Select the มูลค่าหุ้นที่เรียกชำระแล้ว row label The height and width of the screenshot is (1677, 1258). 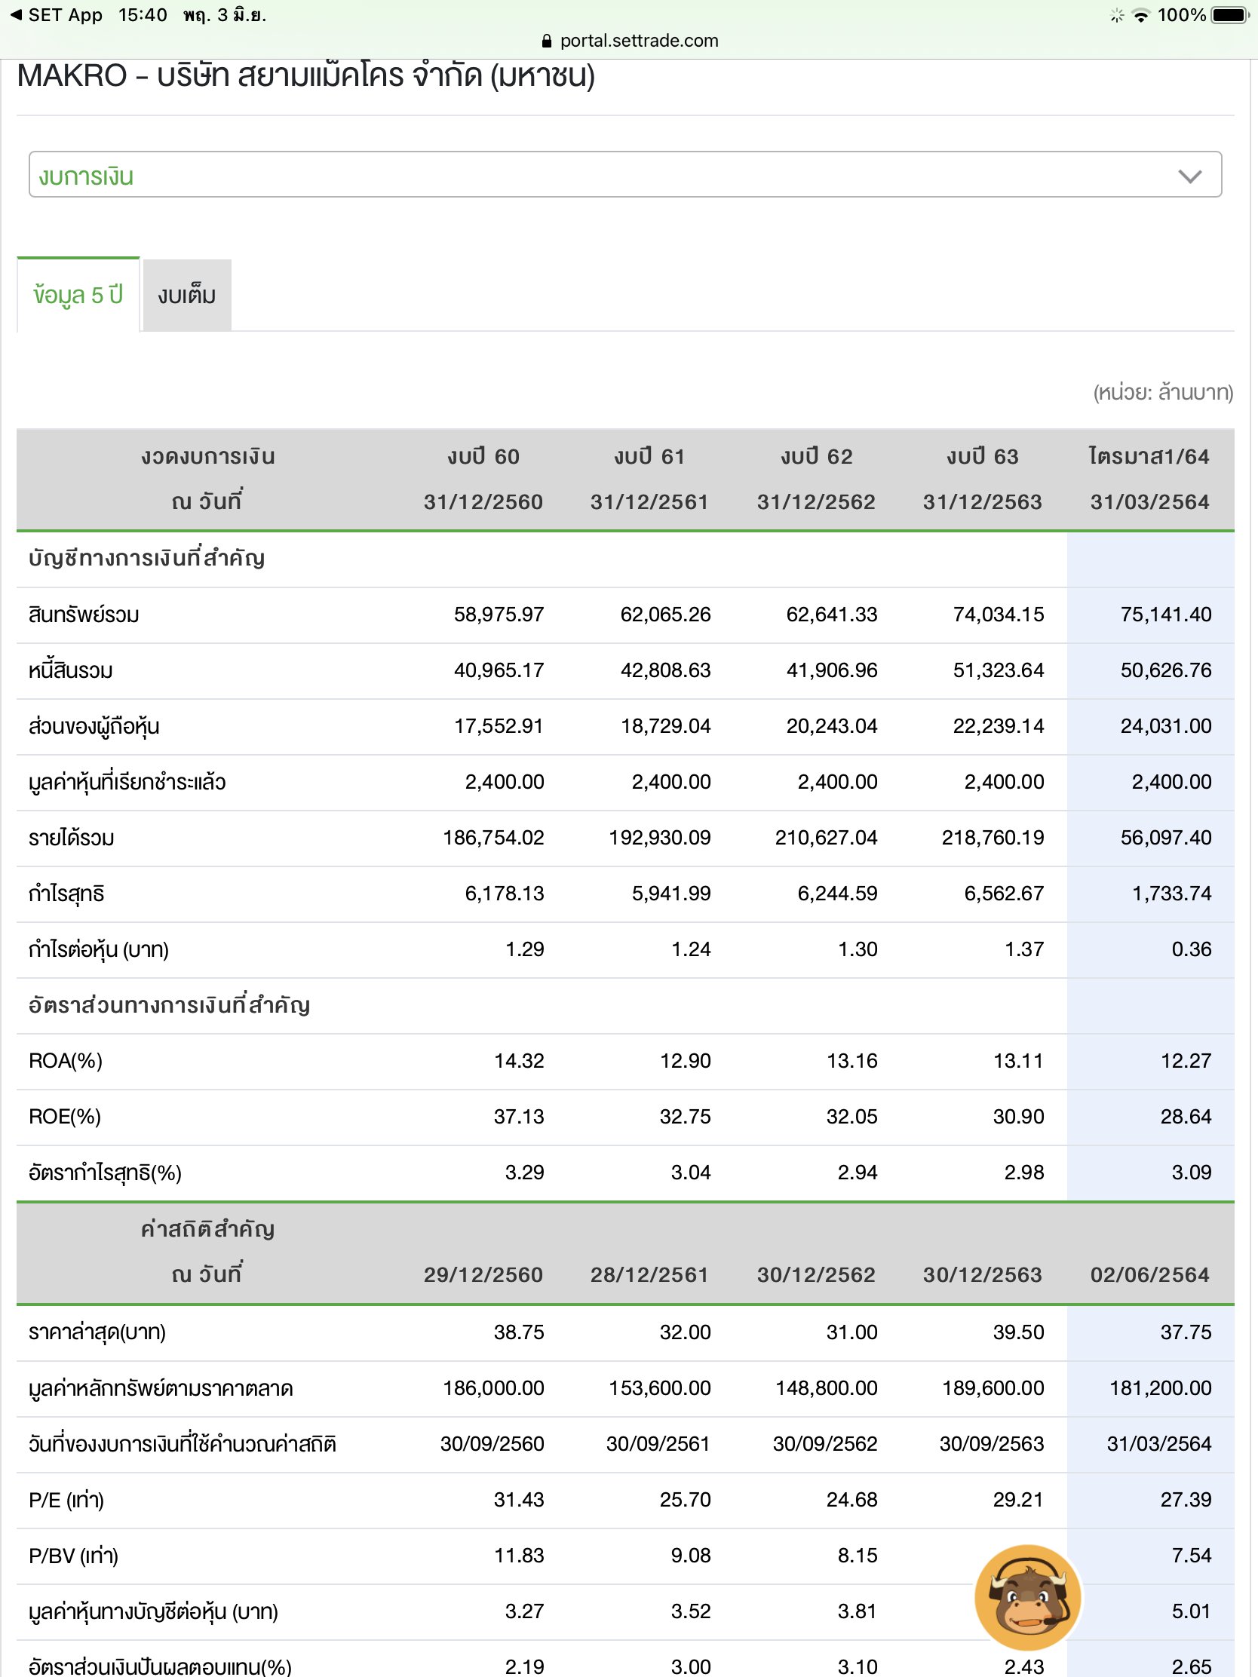127,783
